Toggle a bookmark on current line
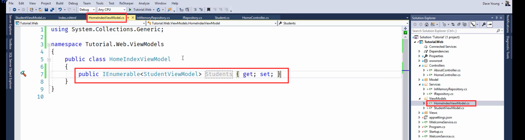The image size is (525, 140). (209, 9)
